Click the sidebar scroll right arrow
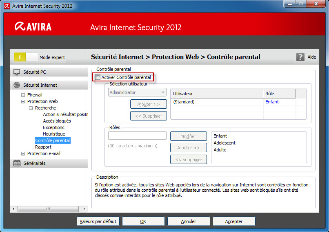The height and width of the screenshot is (232, 329). pyautogui.click(x=84, y=209)
